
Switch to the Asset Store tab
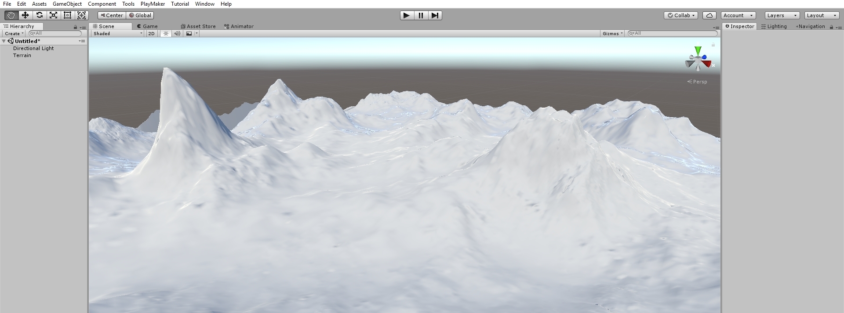pyautogui.click(x=198, y=26)
